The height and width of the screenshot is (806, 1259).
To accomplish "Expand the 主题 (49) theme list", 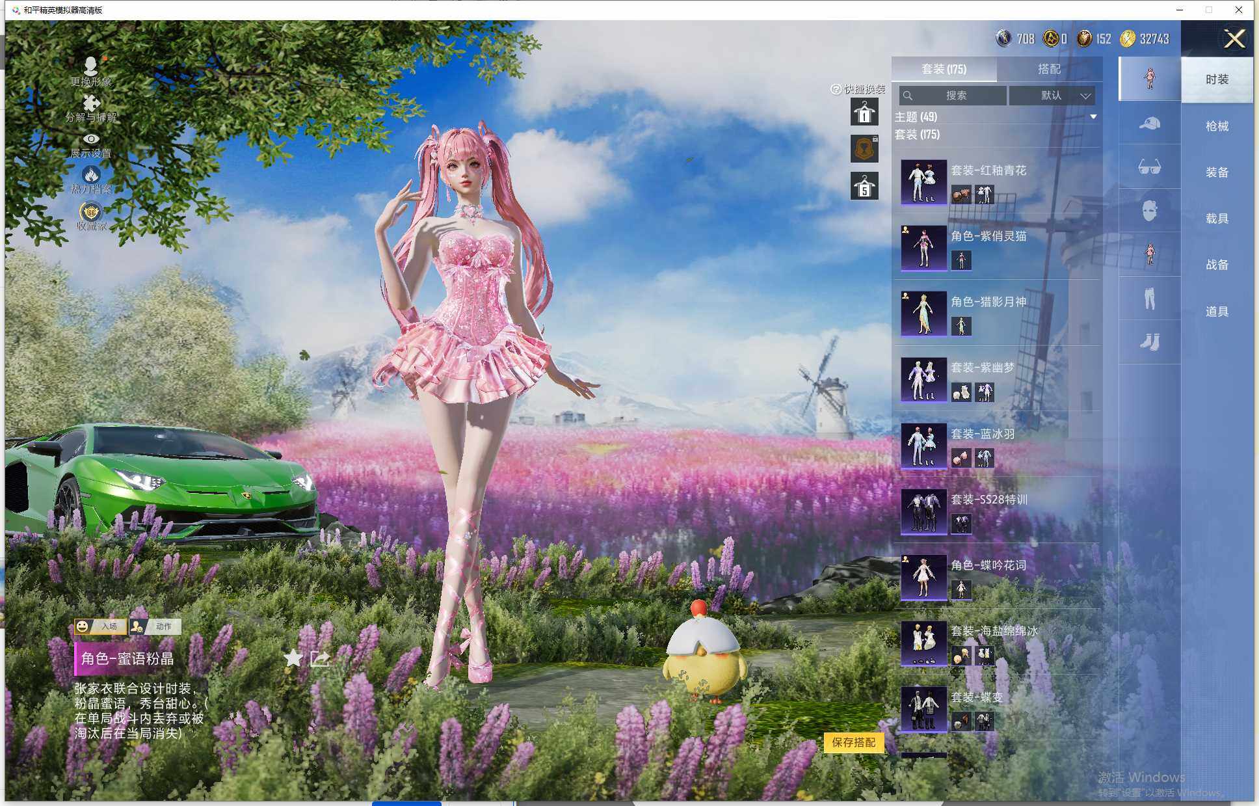I will (x=1093, y=117).
